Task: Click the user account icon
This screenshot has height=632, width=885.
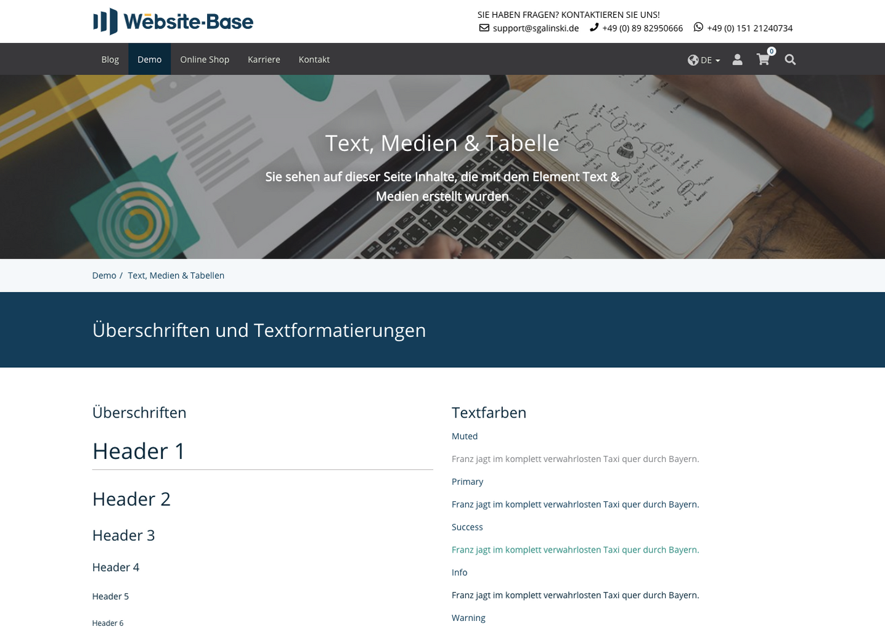Action: click(x=738, y=60)
